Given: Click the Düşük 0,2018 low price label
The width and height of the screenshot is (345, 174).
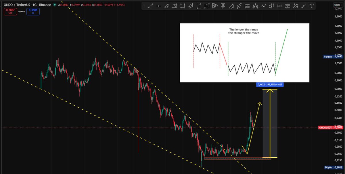Looking at the screenshot, I should point(333,167).
